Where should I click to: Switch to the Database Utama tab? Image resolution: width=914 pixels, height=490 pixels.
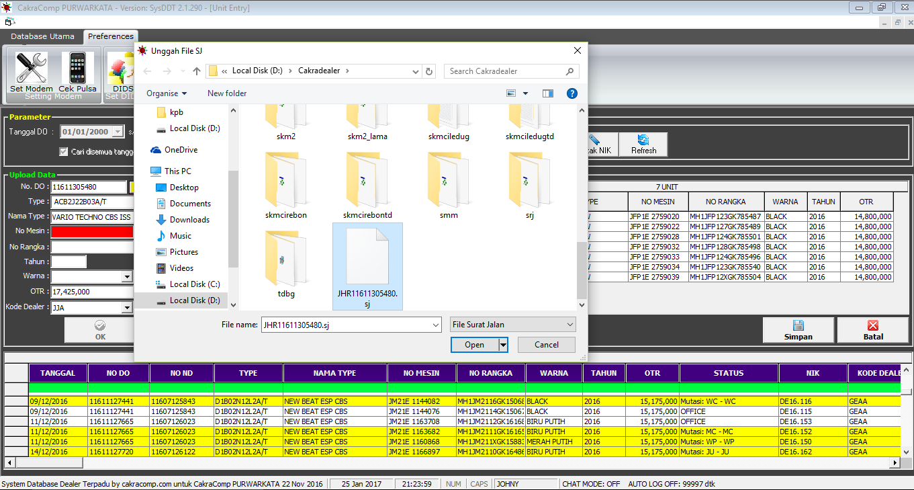(x=42, y=36)
